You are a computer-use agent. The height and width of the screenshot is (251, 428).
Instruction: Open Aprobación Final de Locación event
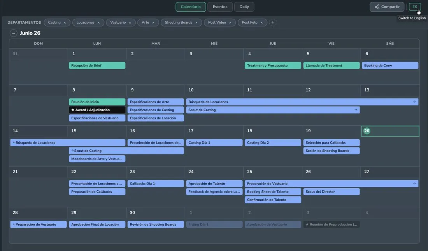pos(97,225)
